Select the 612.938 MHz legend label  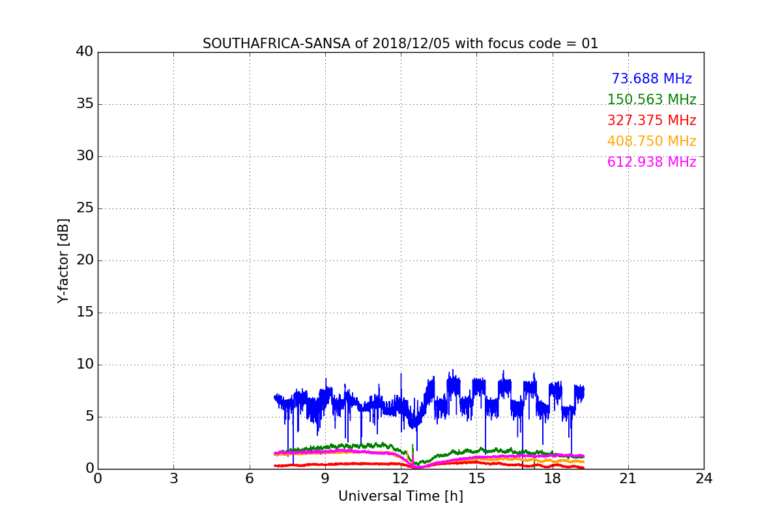coord(652,162)
